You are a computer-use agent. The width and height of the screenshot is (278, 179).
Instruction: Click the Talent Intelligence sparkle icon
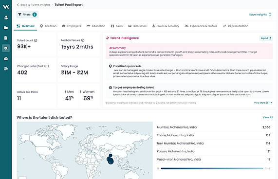coord(108,38)
